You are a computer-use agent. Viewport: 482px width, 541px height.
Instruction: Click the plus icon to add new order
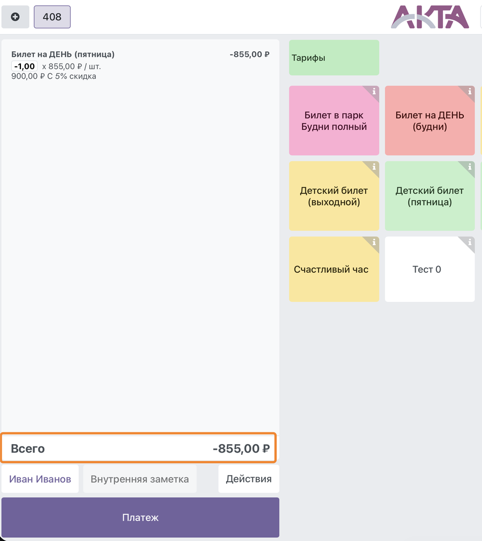pyautogui.click(x=15, y=17)
